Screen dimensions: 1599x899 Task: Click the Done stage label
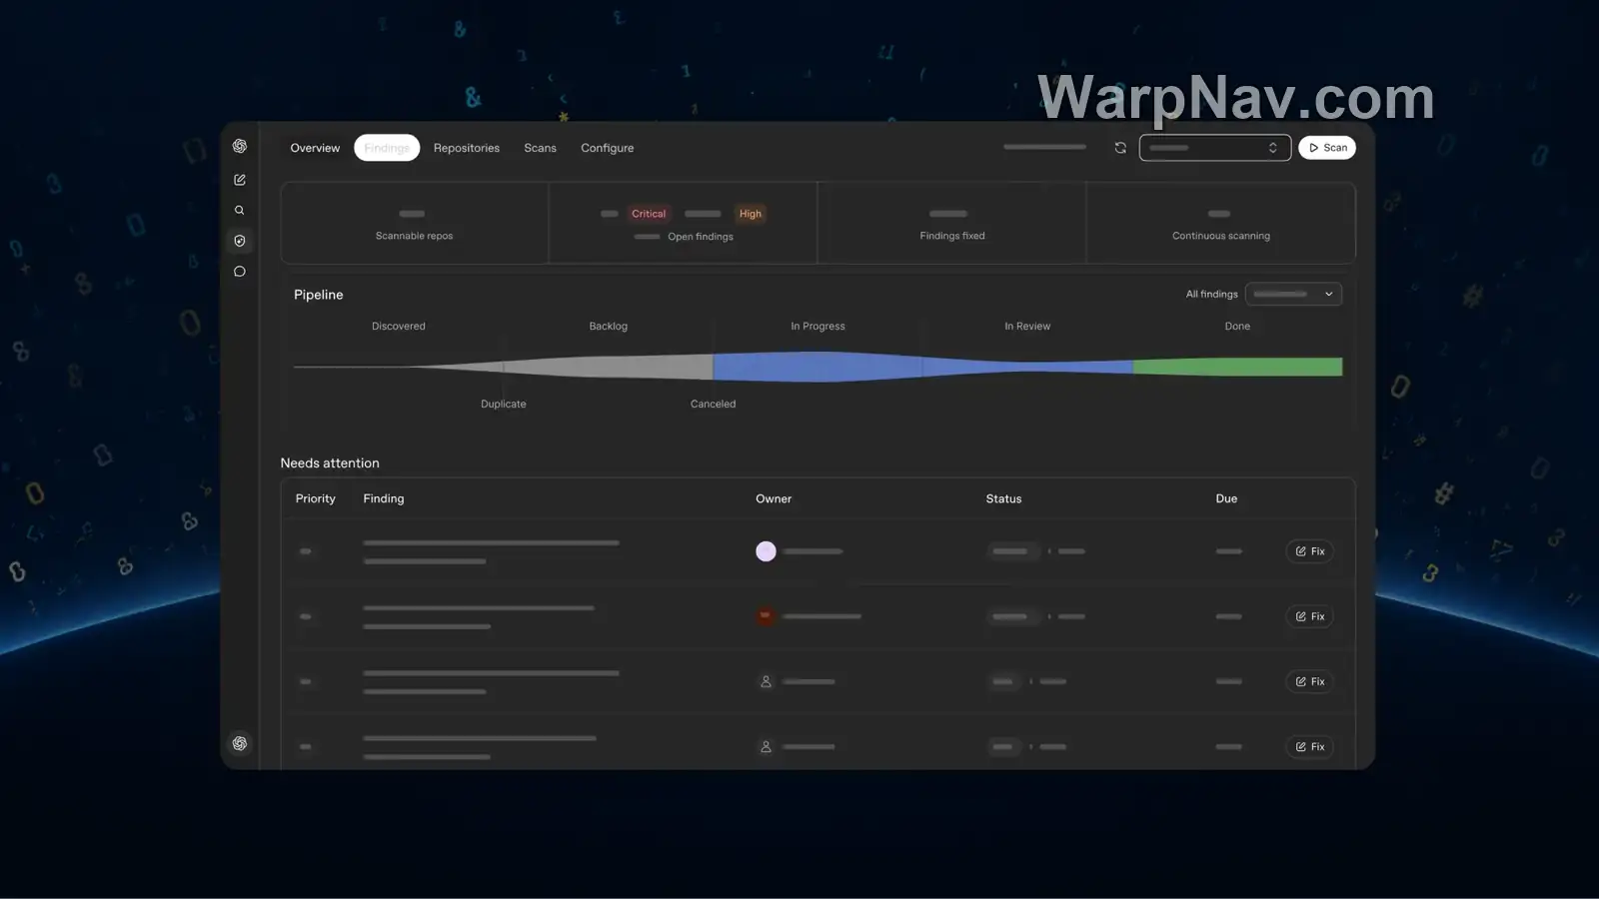click(x=1237, y=327)
